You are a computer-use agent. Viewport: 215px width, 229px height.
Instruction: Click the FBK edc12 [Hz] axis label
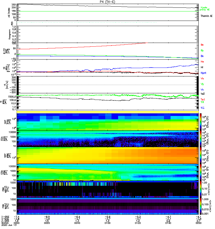tap(5, 189)
